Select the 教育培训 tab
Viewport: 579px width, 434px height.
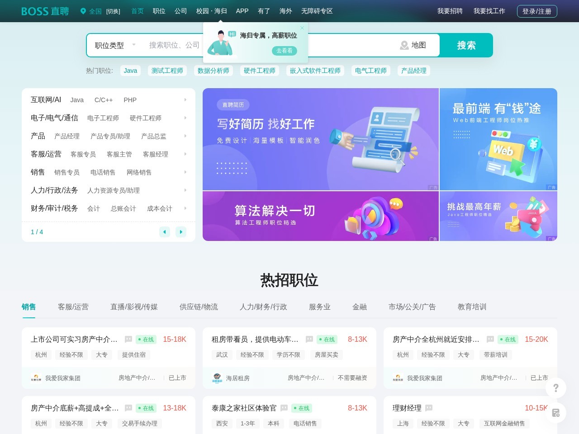pyautogui.click(x=471, y=307)
